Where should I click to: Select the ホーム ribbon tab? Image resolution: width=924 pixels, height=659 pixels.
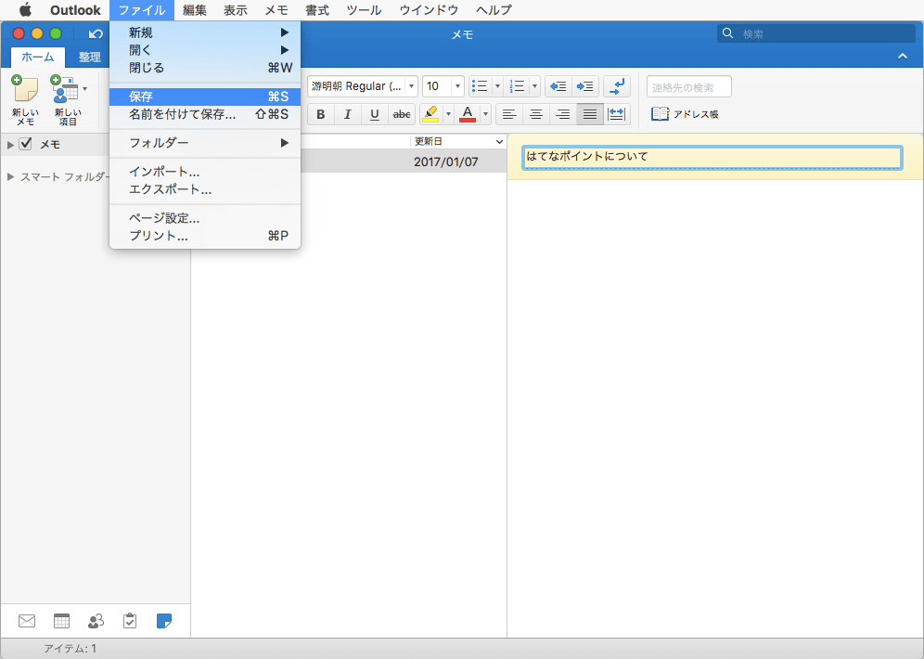pos(38,58)
